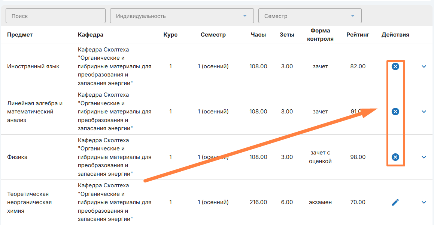This screenshot has width=434, height=225.
Task: Click the Семестр table column header
Action: point(213,35)
